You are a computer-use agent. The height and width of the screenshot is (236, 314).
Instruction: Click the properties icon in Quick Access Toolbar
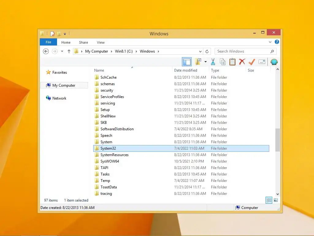52,34
